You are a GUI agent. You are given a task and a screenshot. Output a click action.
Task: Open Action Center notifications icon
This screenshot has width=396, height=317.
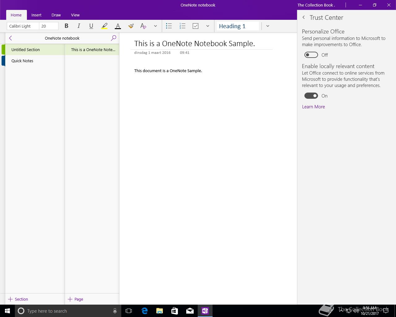tap(386, 311)
